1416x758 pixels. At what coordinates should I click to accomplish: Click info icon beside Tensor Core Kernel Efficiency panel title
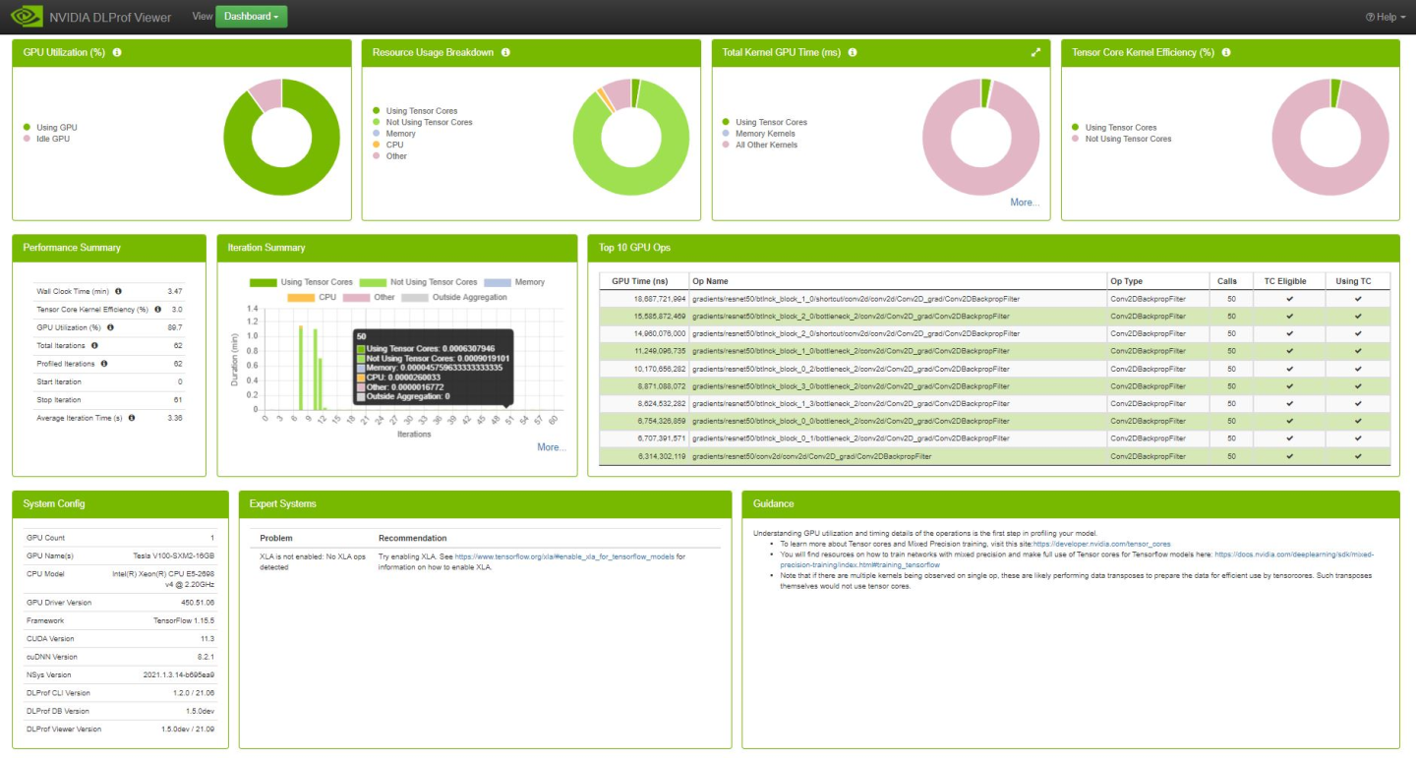[1226, 52]
